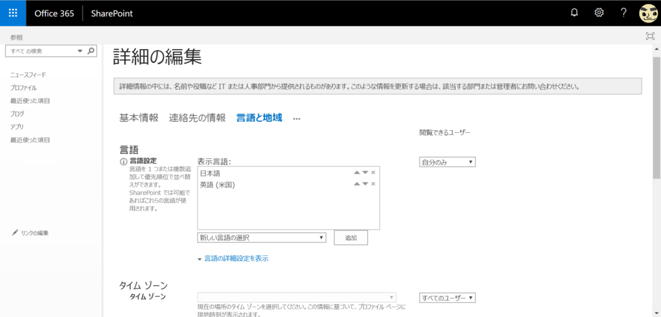
Task: Select the 言語と地域 tab
Action: tap(259, 118)
